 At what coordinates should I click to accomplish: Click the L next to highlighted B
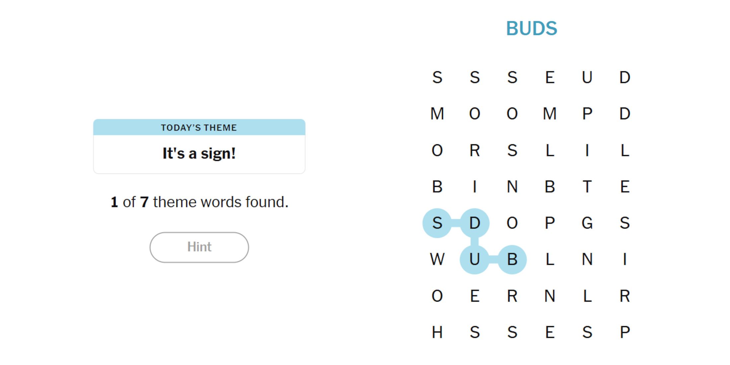point(549,259)
